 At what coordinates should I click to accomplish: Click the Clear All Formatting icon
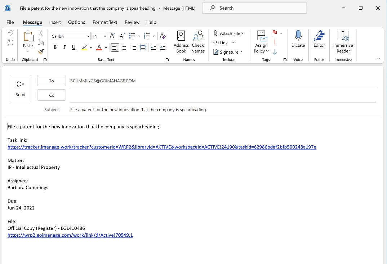tap(163, 36)
